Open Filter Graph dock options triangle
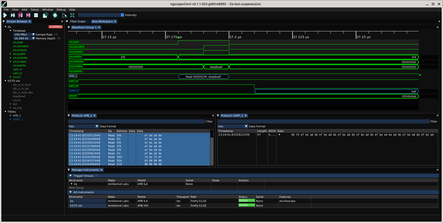443x223 pixels. point(67,22)
